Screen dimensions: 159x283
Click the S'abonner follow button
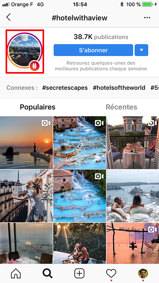point(93,50)
